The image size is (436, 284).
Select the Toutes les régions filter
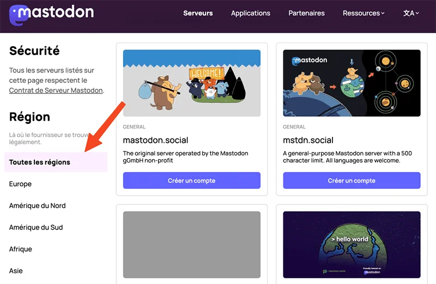pos(40,162)
